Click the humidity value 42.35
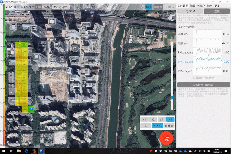Image resolution: width=231 pixels, height=154 pixels. point(226,43)
